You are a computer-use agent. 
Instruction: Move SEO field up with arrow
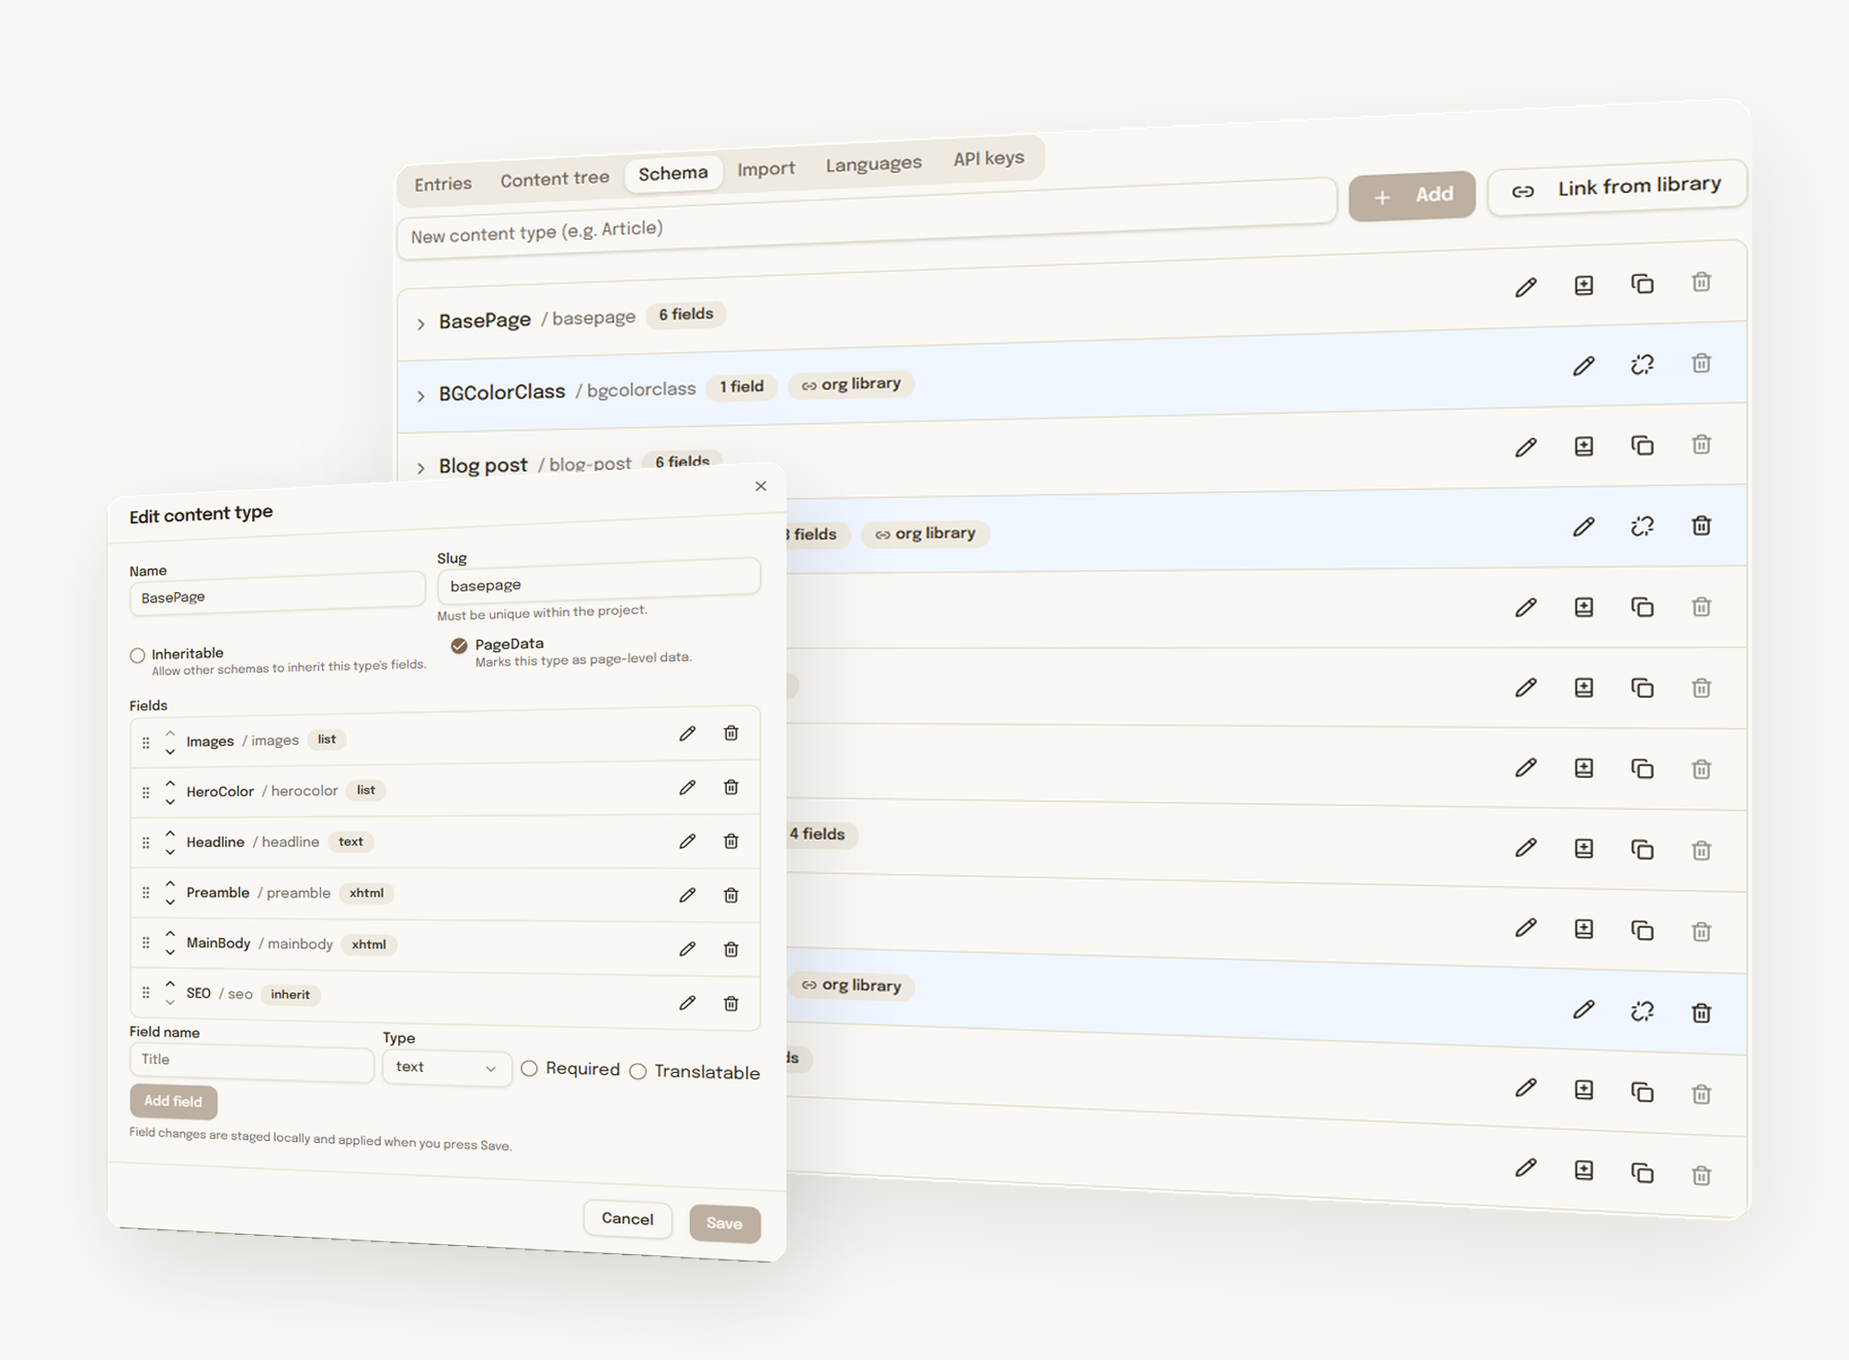(170, 985)
